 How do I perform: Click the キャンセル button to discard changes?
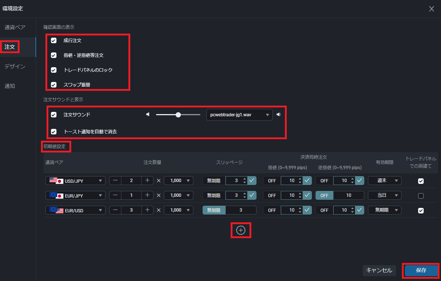tap(379, 270)
